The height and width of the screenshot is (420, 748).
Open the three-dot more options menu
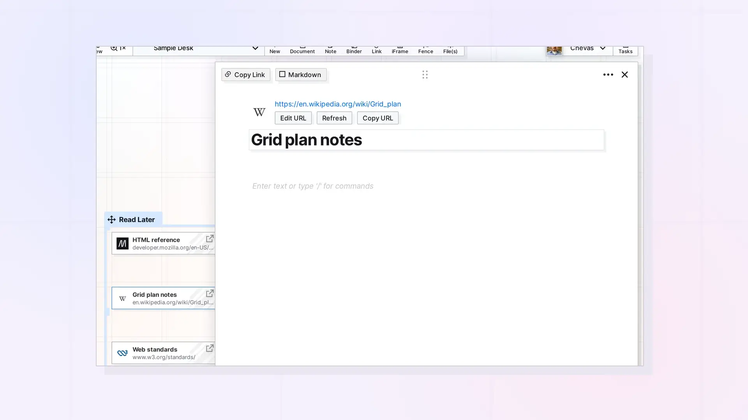(x=608, y=75)
